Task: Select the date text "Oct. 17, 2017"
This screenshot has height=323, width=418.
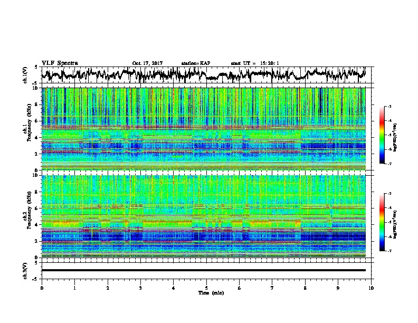Action: (147, 63)
